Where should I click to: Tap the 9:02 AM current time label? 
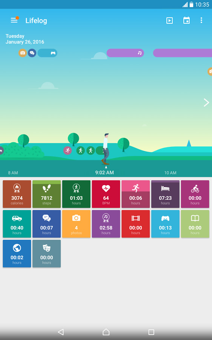click(x=104, y=172)
